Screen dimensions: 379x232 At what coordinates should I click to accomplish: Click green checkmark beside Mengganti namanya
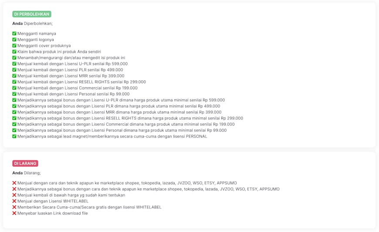[14, 33]
